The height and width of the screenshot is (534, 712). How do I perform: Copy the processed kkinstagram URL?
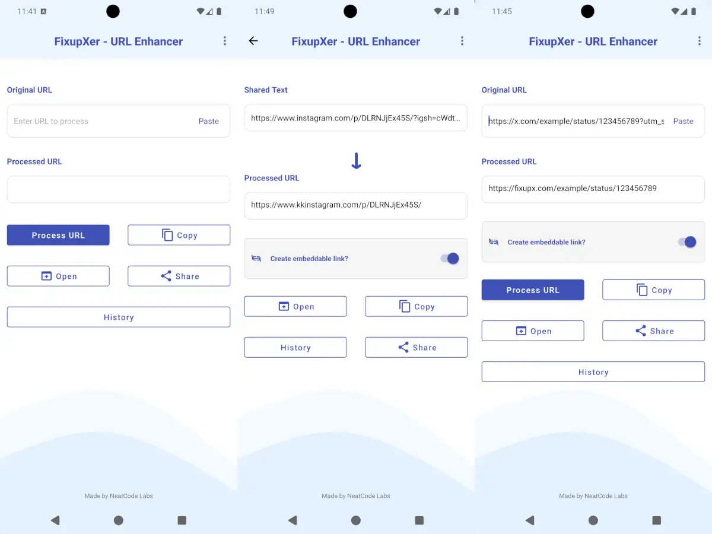tap(416, 307)
